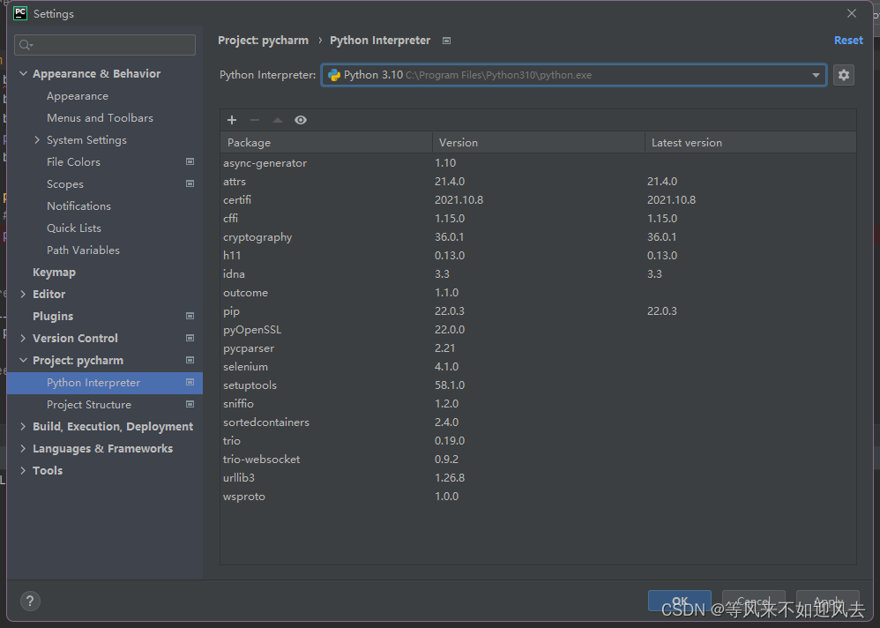Click the Project: pycharm breadcrumb
The width and height of the screenshot is (880, 628).
264,41
